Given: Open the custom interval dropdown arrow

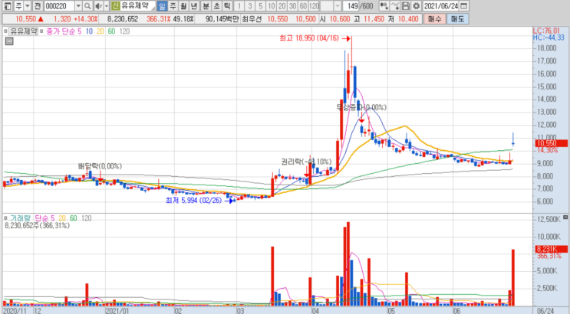Looking at the screenshot, I should pos(338,6).
